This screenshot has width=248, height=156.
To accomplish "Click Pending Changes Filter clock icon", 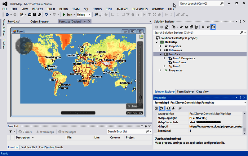I will [174, 27].
